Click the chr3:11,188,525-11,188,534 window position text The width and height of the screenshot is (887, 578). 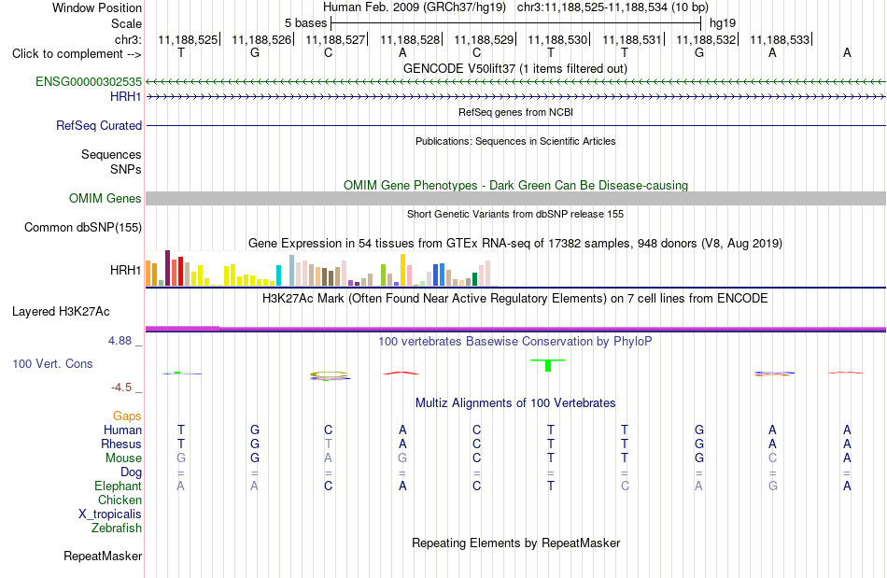[x=612, y=7]
